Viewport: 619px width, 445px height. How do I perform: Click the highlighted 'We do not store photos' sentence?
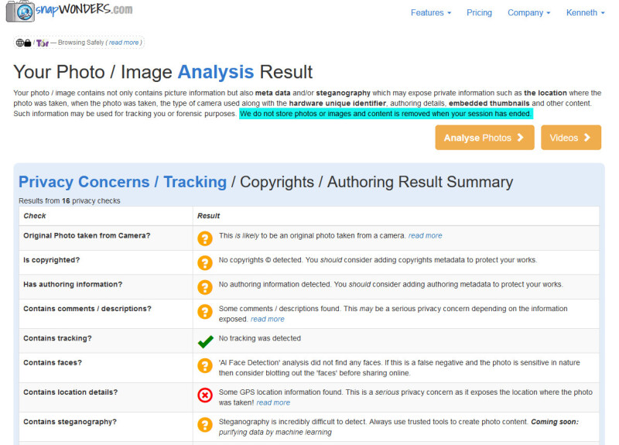[x=385, y=114]
